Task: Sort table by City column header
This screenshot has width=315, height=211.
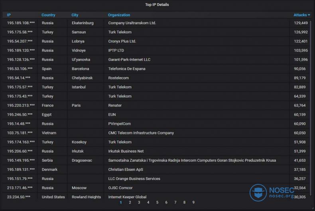Action: (x=75, y=15)
